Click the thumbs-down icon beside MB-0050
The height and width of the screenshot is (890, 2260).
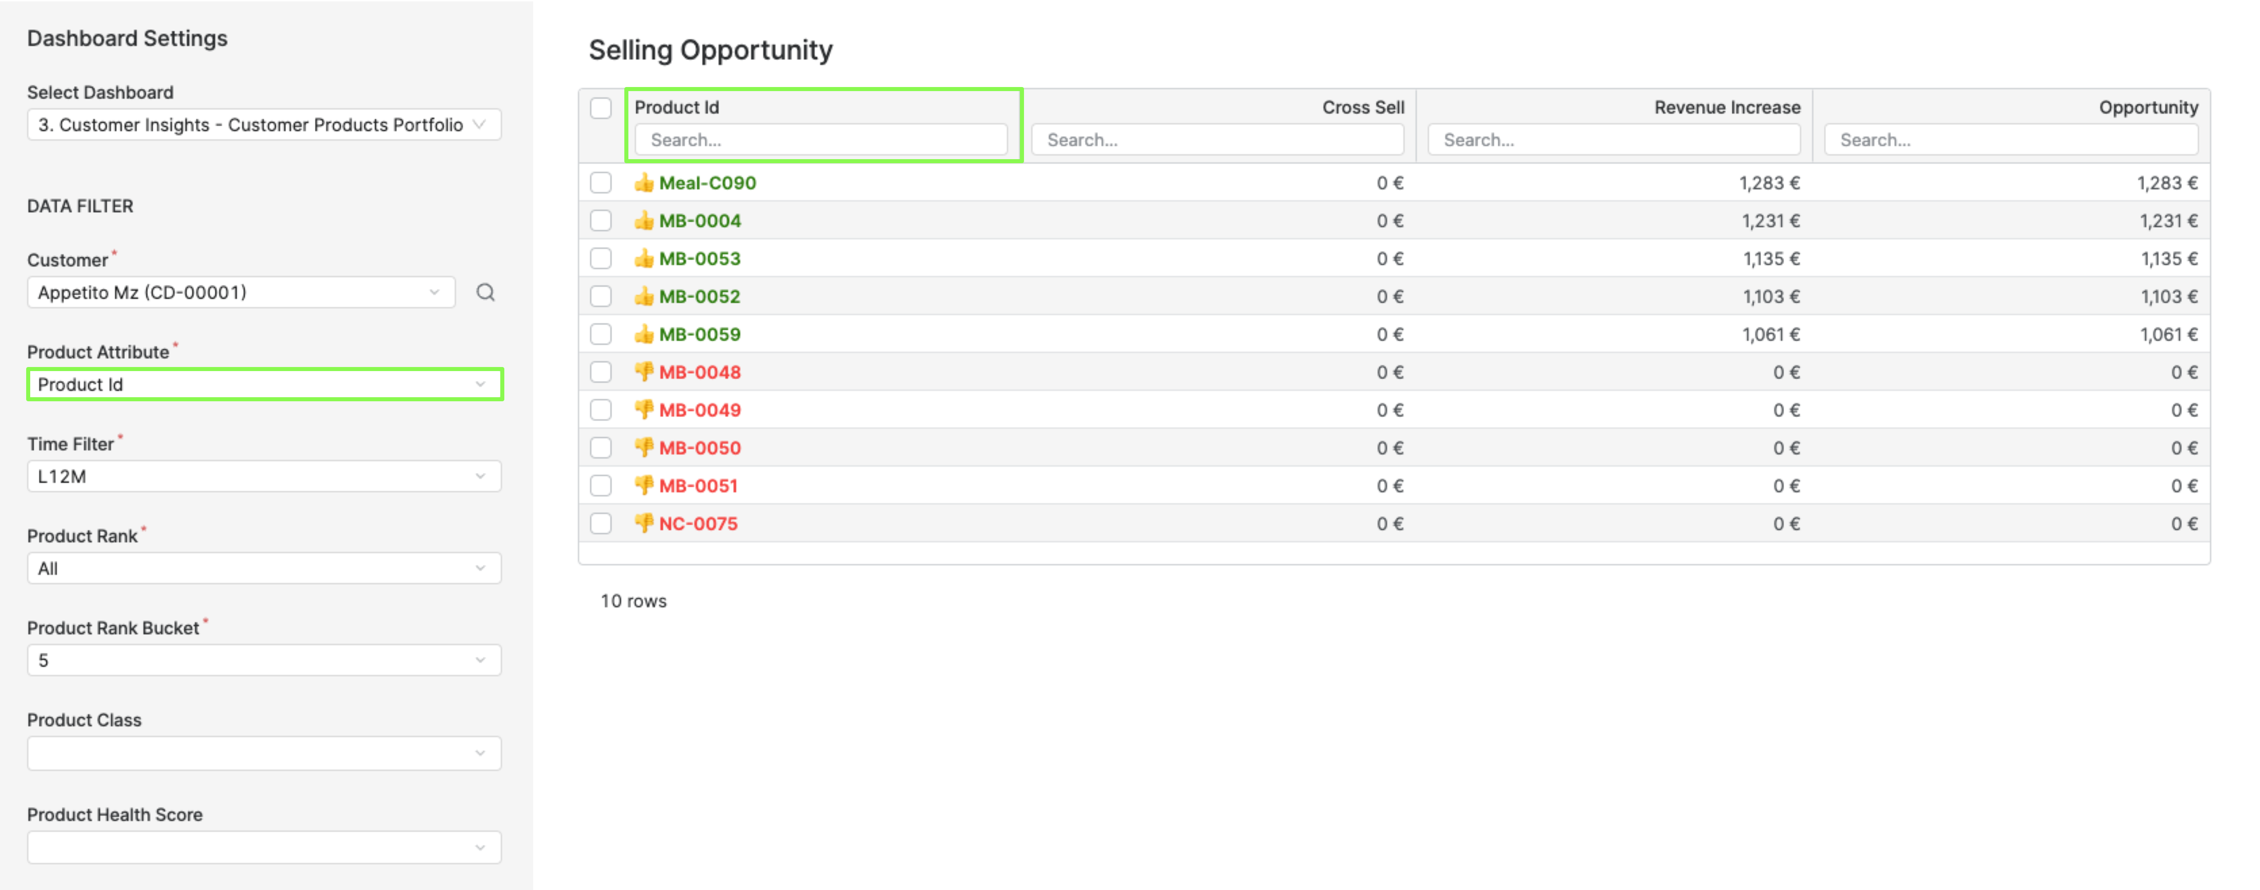click(x=645, y=447)
